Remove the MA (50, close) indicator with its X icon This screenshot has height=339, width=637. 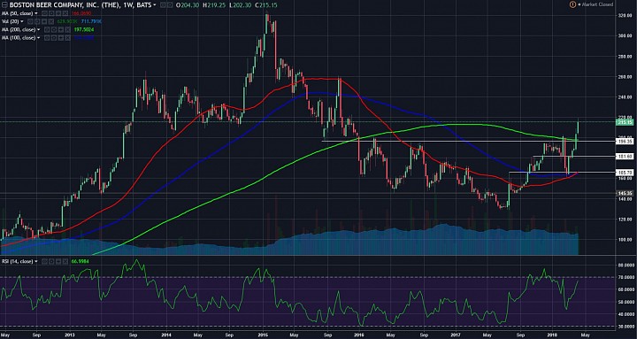tap(65, 13)
